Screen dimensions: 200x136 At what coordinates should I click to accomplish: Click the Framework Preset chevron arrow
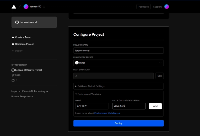tap(160, 63)
